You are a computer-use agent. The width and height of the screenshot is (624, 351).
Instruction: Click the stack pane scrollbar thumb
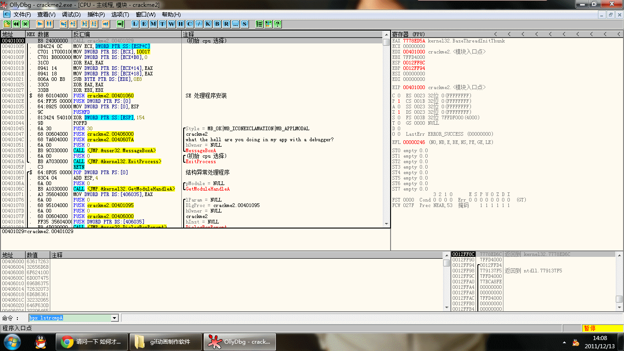(619, 299)
